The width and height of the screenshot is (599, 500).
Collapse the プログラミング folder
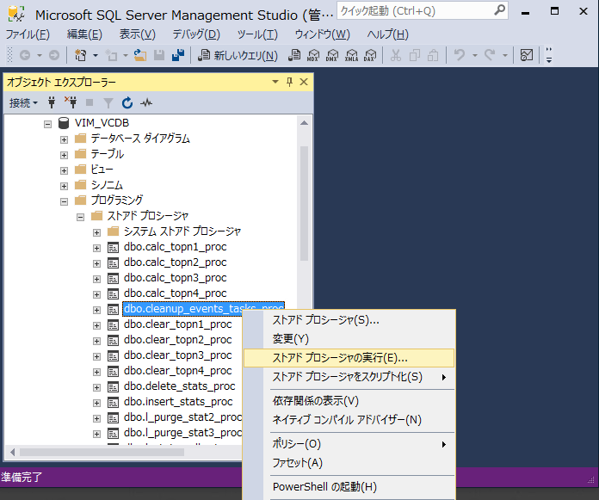[65, 201]
